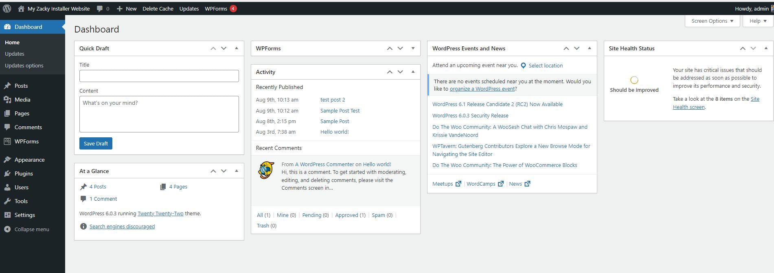Screen dimensions: 774x273
Task: Open Settings icon in sidebar
Action: pyautogui.click(x=7, y=215)
